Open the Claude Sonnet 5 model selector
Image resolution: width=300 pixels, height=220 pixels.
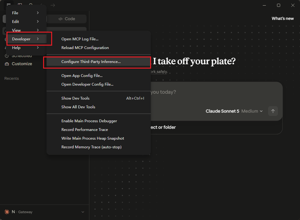point(234,111)
